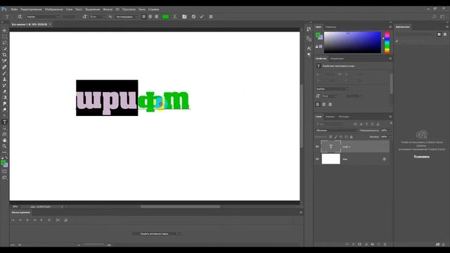Open font dropdown in Properties panel

tap(333, 89)
